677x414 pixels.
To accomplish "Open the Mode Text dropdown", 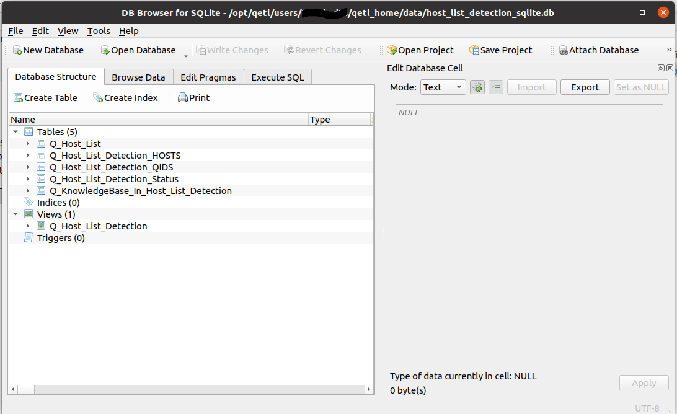I will (443, 87).
